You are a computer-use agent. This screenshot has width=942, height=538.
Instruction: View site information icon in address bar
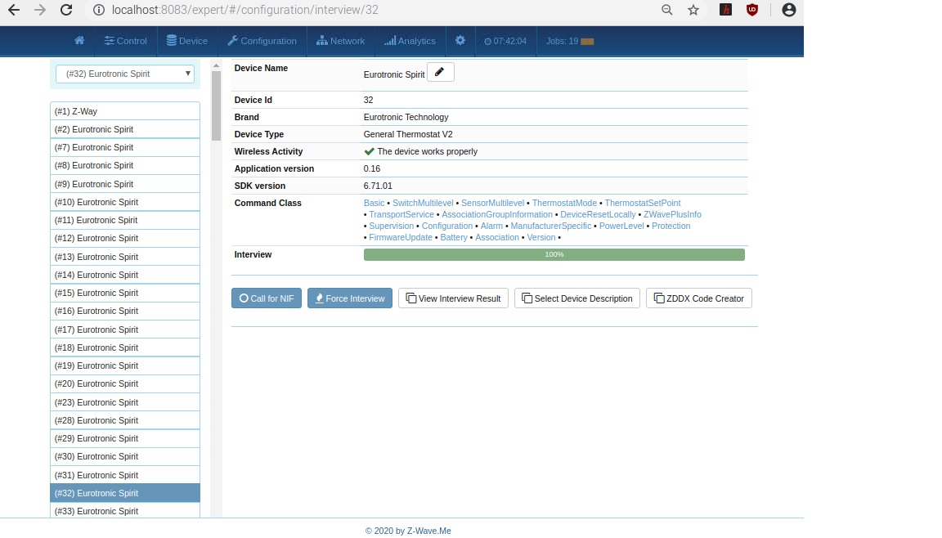coord(98,10)
